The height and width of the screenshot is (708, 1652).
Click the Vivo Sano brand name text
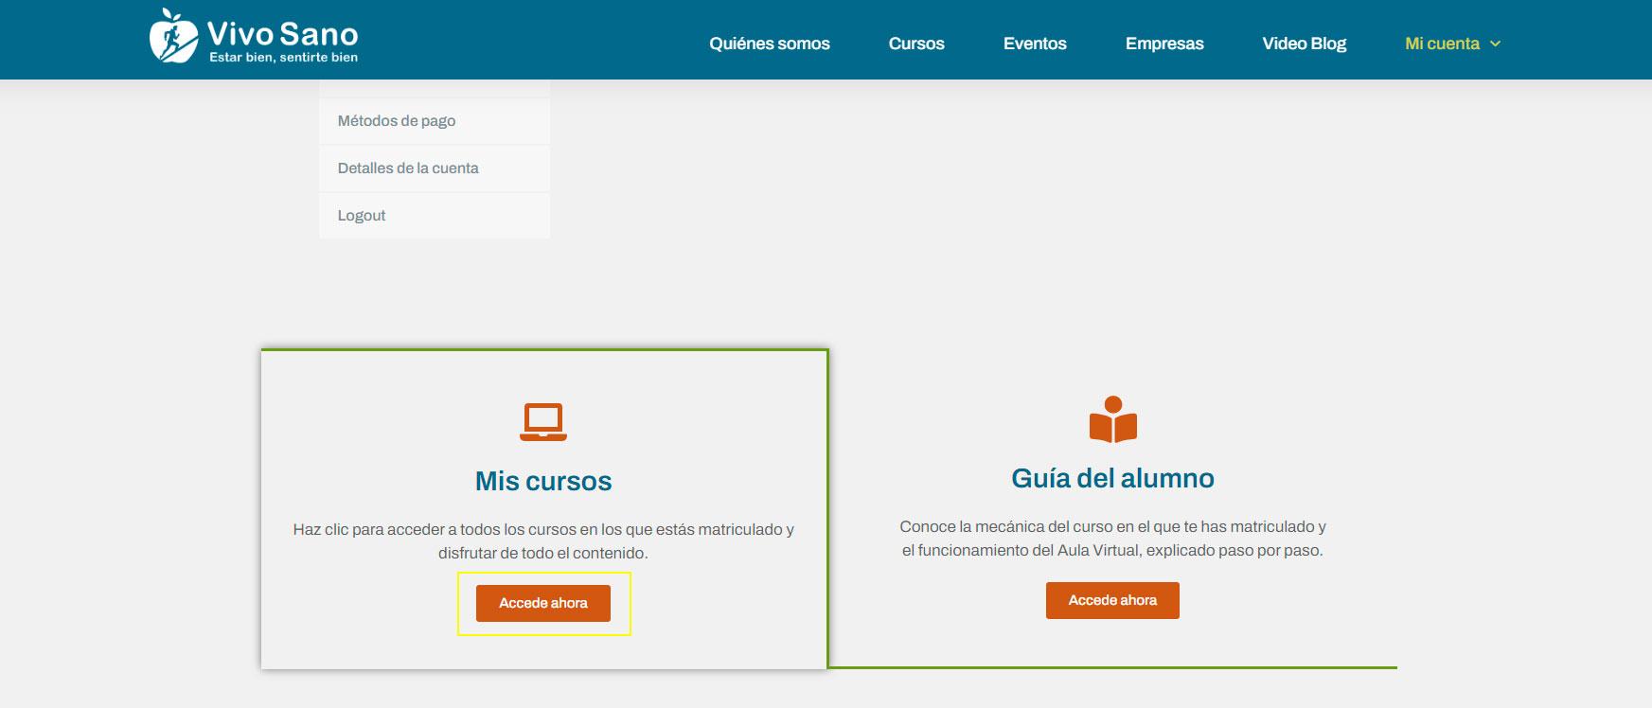282,34
